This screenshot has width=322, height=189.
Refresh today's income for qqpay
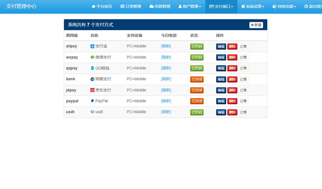(166, 68)
